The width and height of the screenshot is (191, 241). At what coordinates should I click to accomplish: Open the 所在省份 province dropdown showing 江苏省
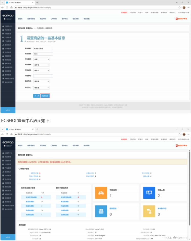41,65
